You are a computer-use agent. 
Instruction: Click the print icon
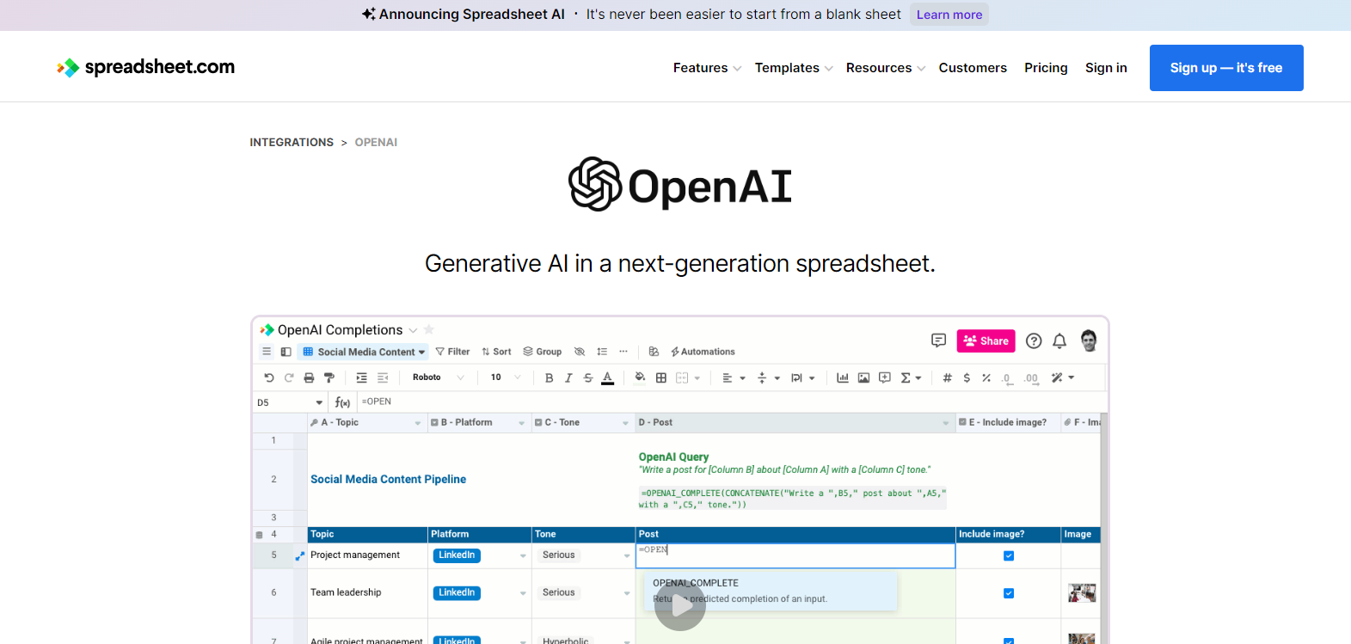tap(309, 377)
